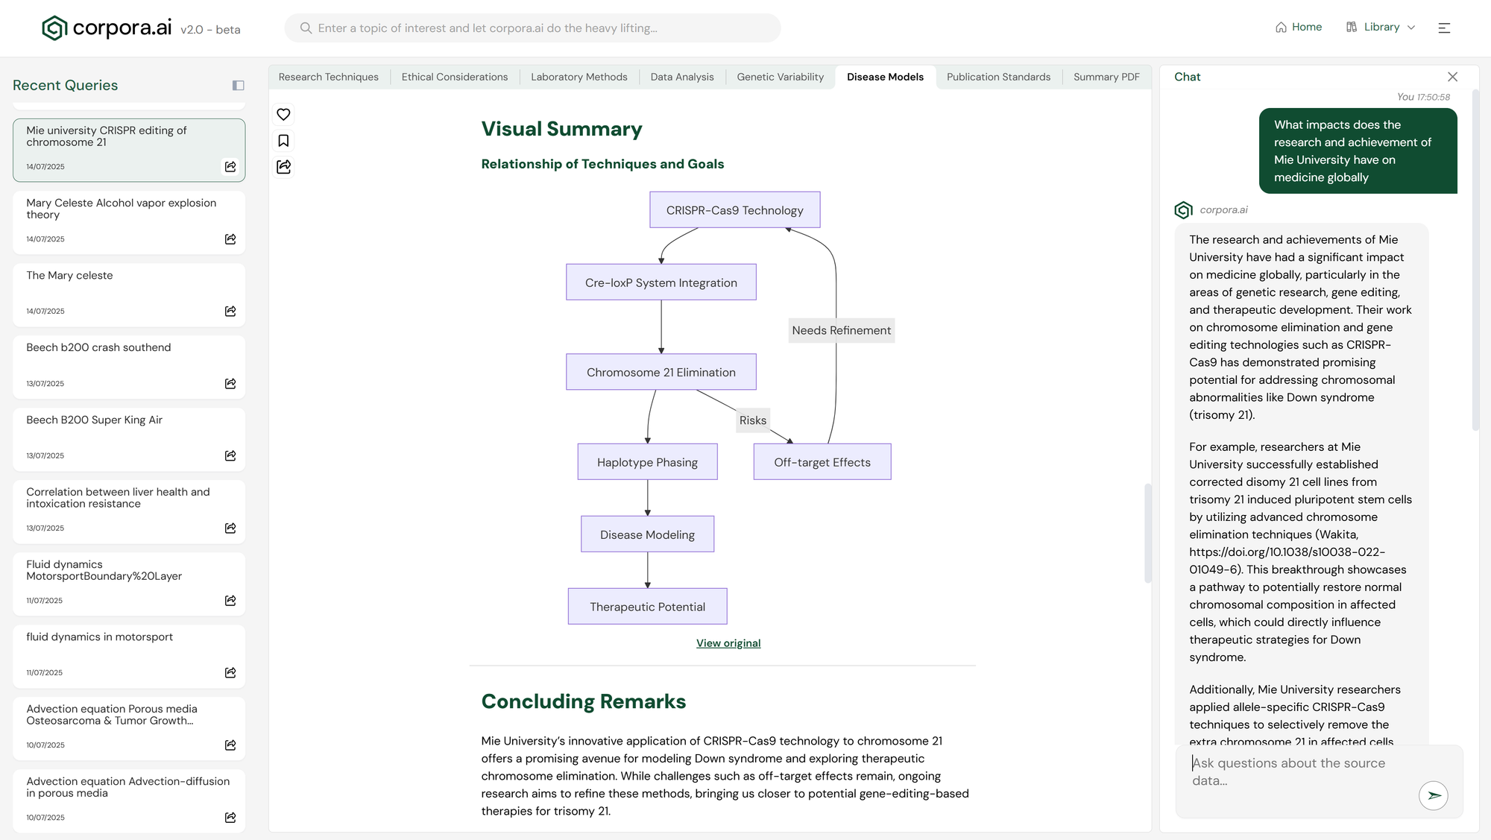The height and width of the screenshot is (840, 1491).
Task: Click the View original link
Action: [728, 643]
